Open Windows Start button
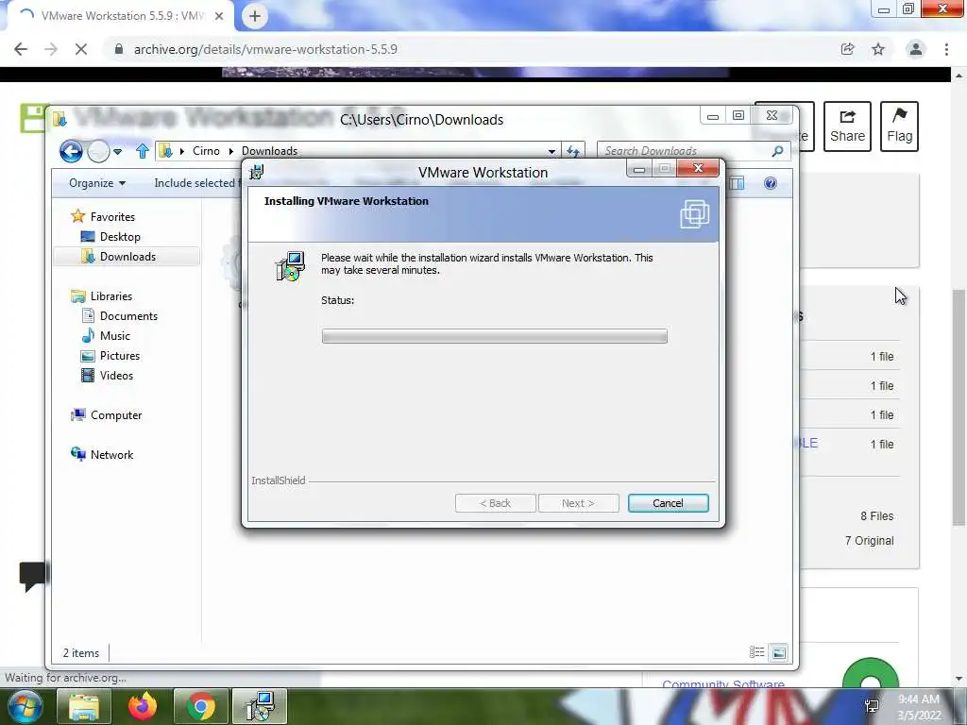 [25, 706]
